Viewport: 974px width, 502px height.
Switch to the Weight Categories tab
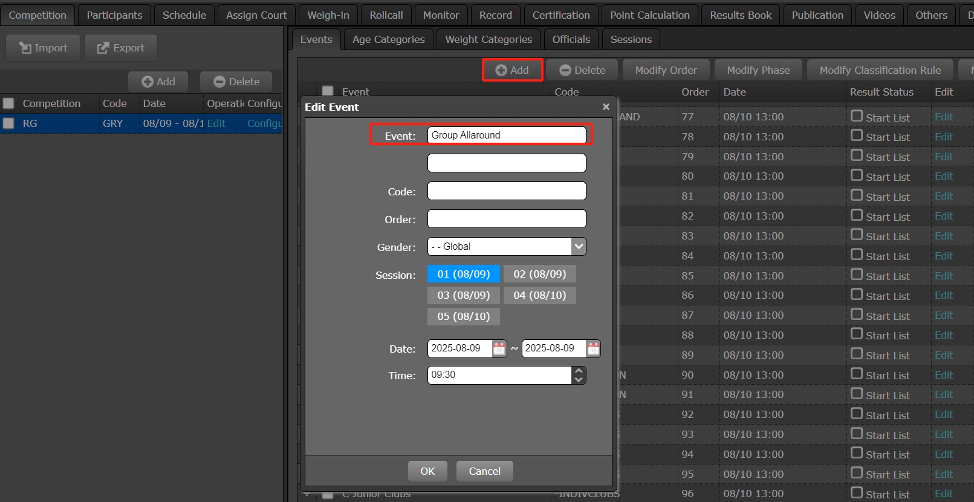(x=489, y=39)
